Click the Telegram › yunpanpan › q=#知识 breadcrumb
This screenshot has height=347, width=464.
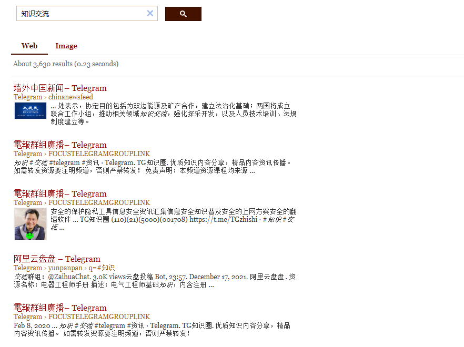tap(64, 268)
